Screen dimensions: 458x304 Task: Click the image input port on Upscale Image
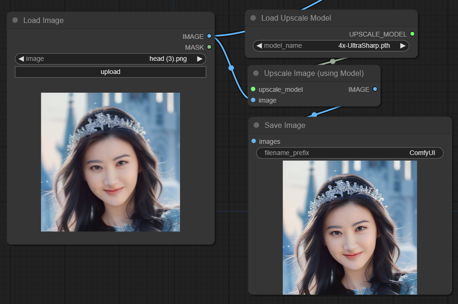coord(253,100)
